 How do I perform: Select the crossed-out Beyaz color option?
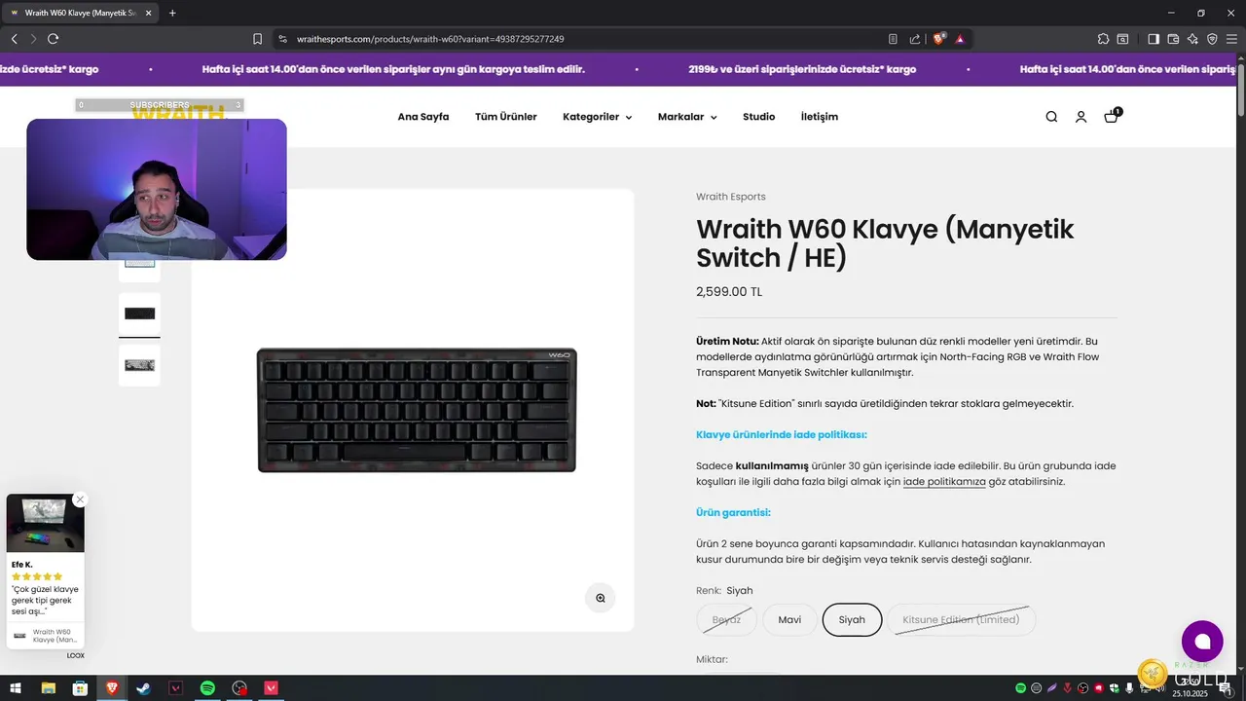click(x=726, y=619)
